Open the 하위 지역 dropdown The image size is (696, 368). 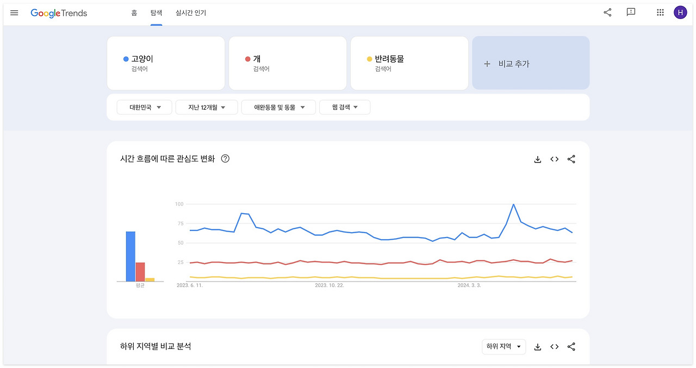click(x=504, y=347)
